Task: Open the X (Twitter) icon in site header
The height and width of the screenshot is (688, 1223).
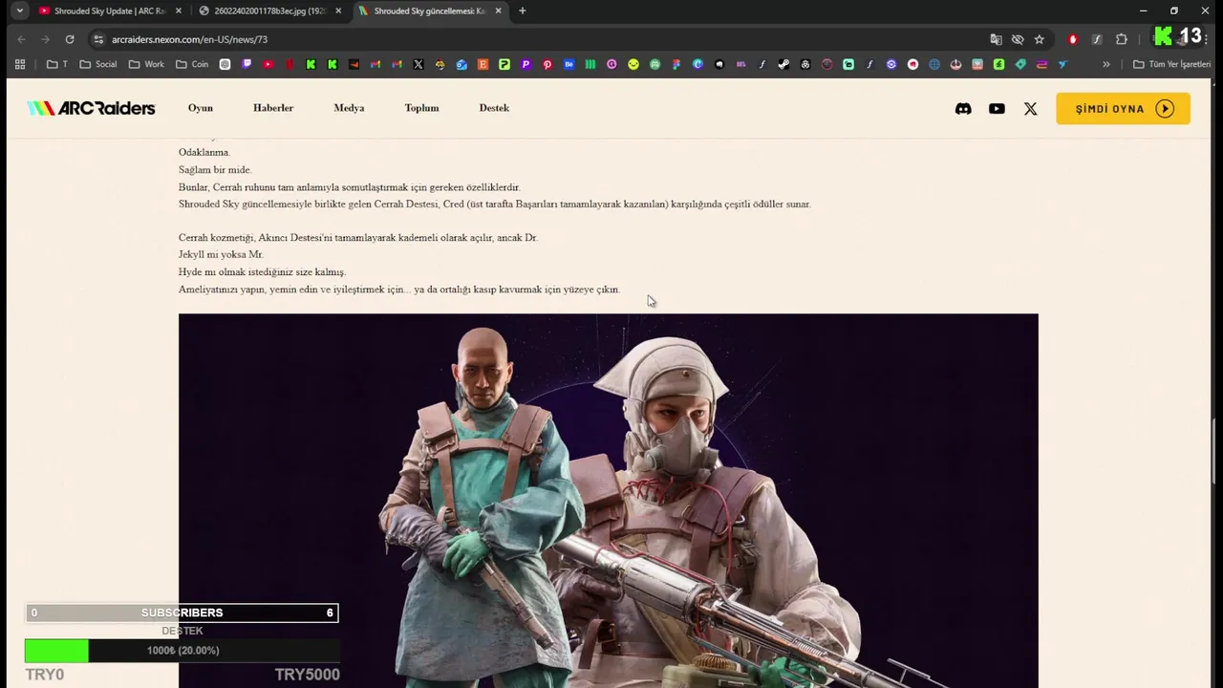Action: (x=1030, y=109)
